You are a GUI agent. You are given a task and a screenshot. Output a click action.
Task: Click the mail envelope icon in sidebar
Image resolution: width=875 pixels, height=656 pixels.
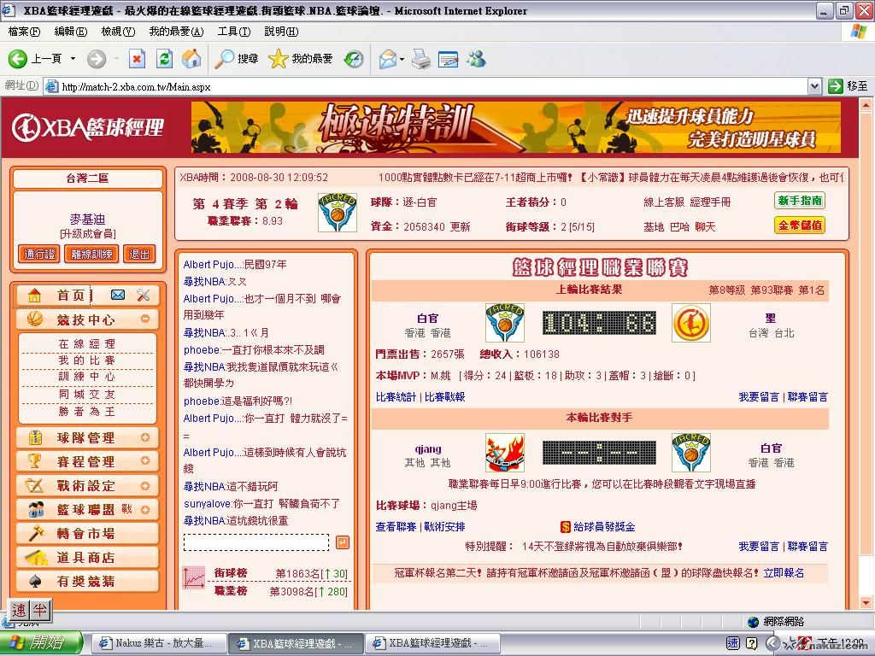point(118,295)
